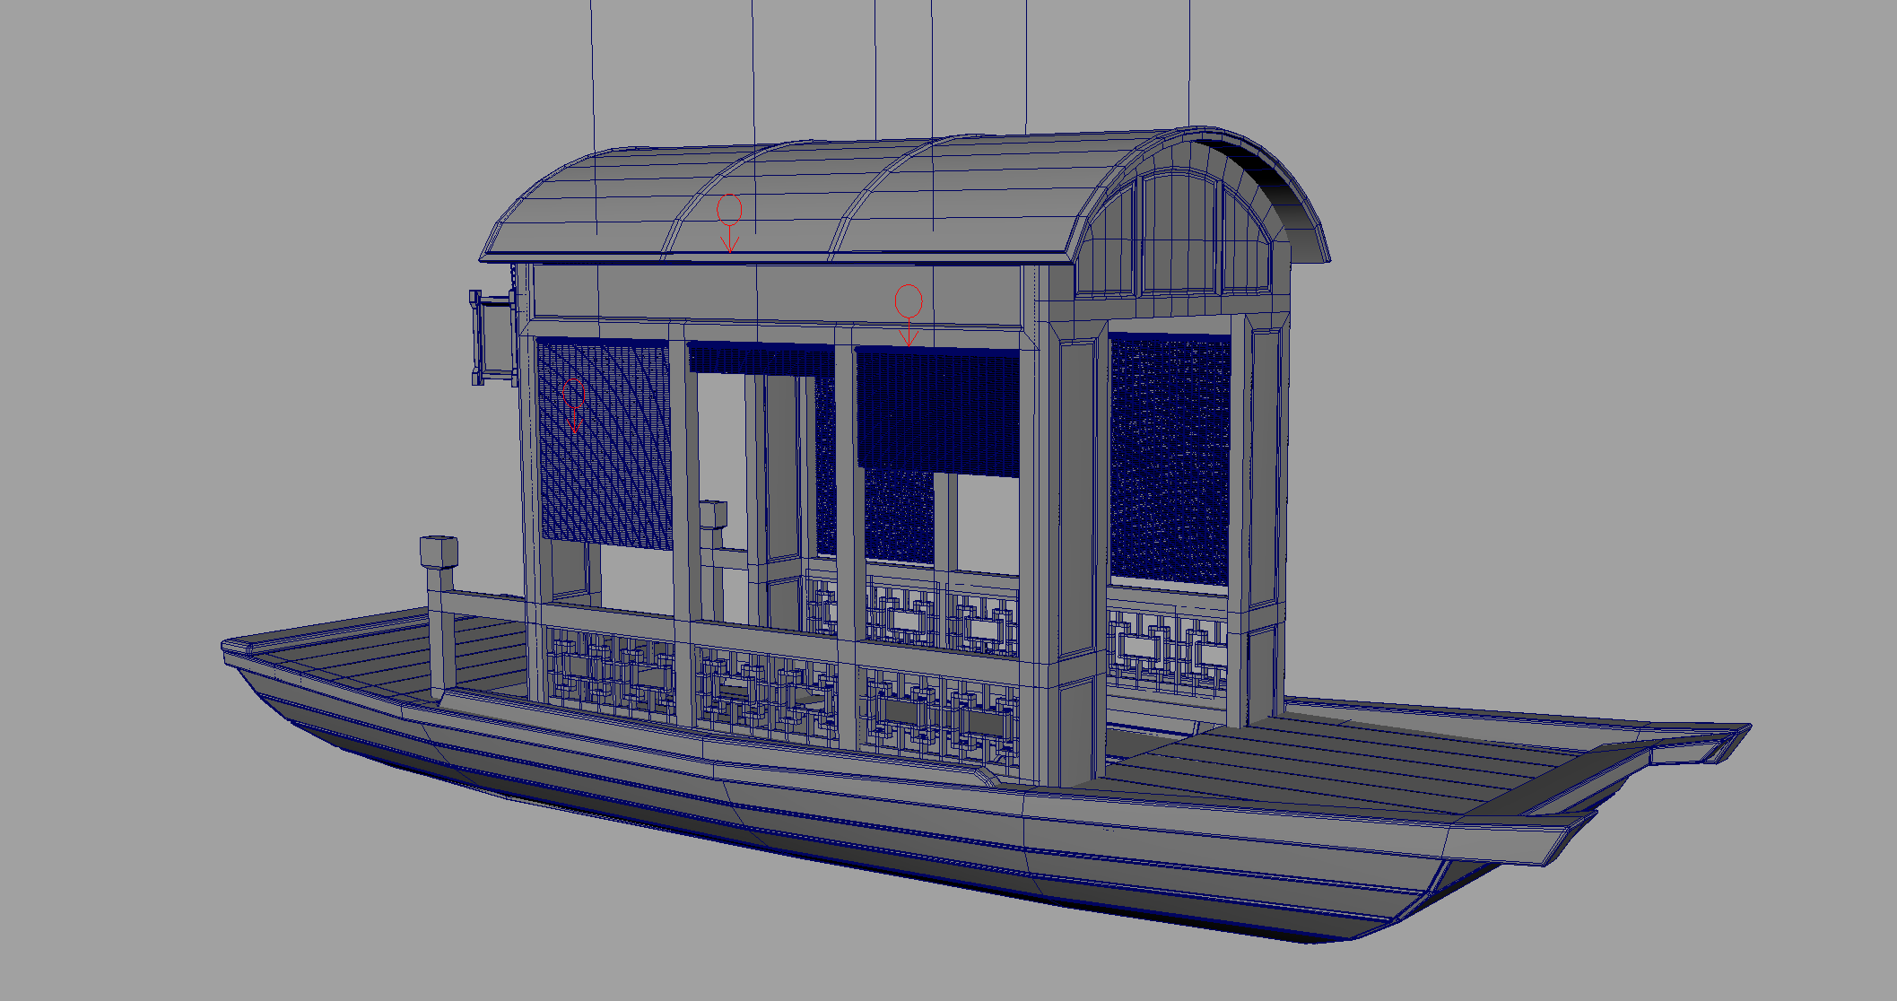Select the lattice railing panel below leftmost blind
Screen dimensions: 1897x1001
point(612,675)
